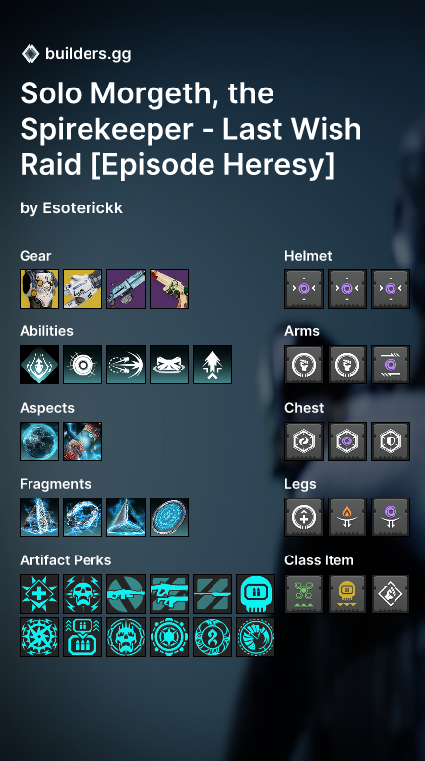
Task: Click the super ability diamond icon
Action: click(x=39, y=365)
